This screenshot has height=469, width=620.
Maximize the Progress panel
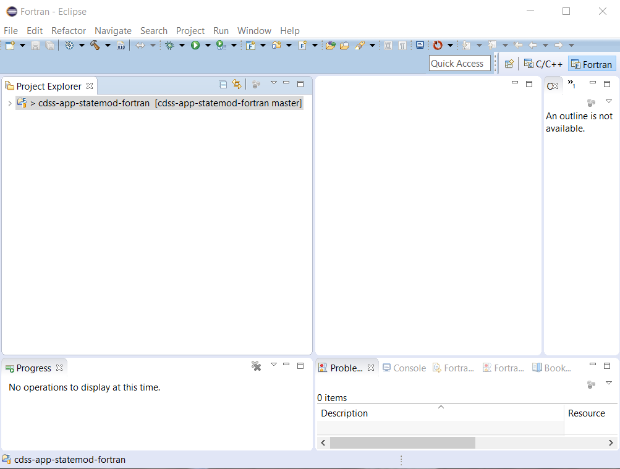(x=300, y=366)
